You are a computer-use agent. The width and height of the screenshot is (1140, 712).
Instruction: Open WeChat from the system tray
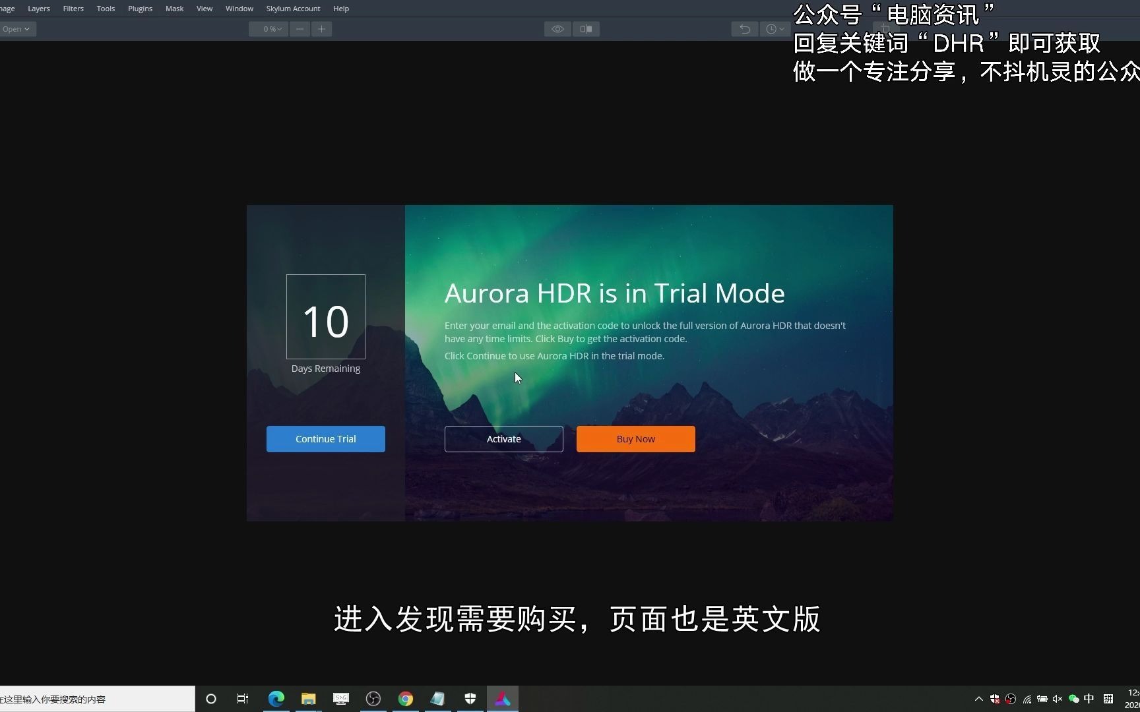tap(1074, 699)
